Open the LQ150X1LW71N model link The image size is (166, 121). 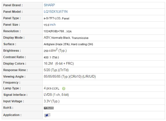click(56, 11)
